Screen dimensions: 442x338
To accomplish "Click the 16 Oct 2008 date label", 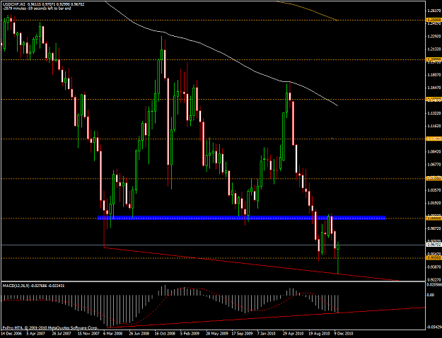I will 164,334.
